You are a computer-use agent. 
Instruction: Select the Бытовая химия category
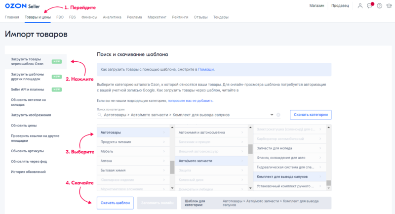coord(133,171)
